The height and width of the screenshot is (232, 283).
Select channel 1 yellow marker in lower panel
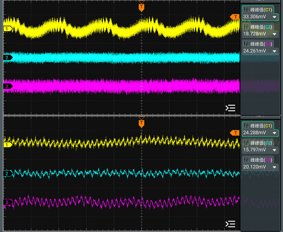click(x=8, y=145)
